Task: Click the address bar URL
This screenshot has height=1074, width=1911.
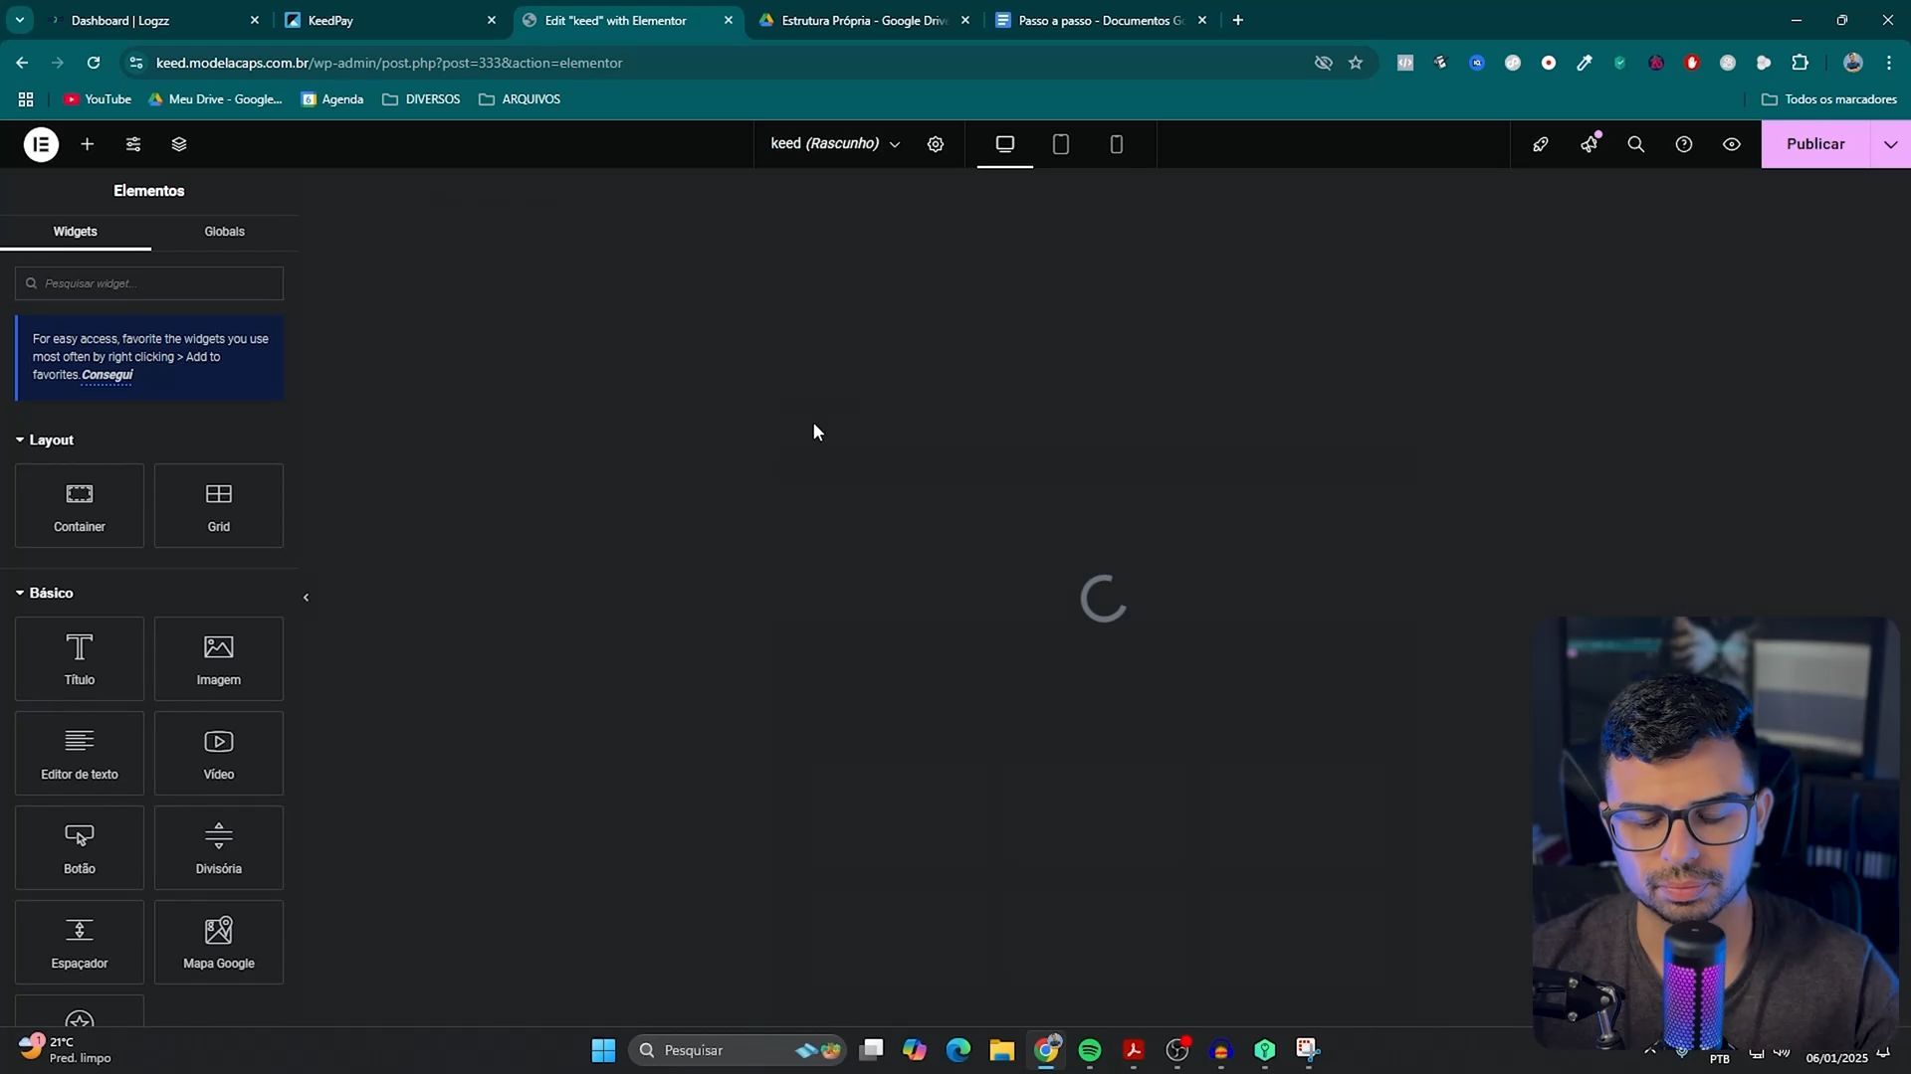Action: tap(389, 63)
